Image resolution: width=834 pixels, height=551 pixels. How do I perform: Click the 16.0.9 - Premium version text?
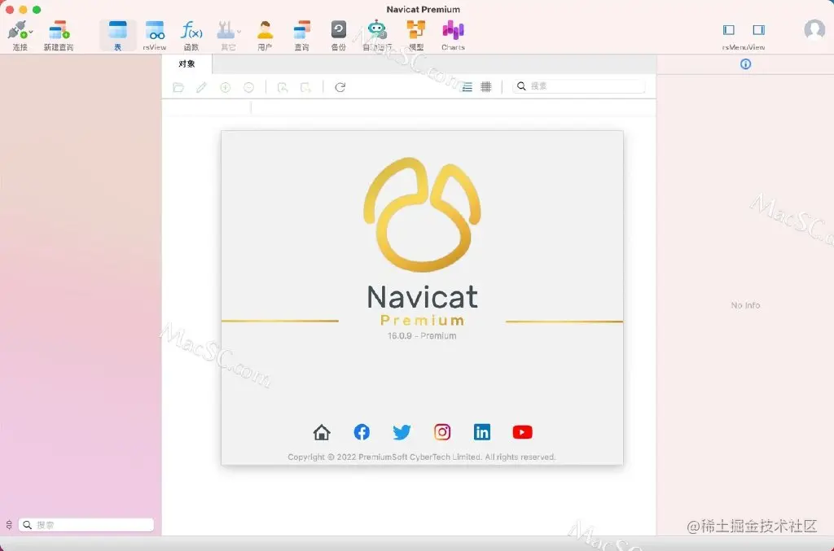tap(422, 336)
